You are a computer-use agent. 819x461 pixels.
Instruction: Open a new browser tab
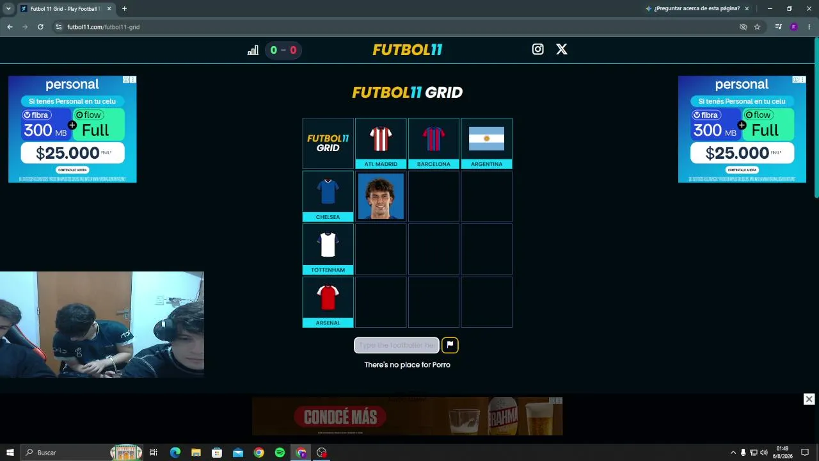click(124, 9)
